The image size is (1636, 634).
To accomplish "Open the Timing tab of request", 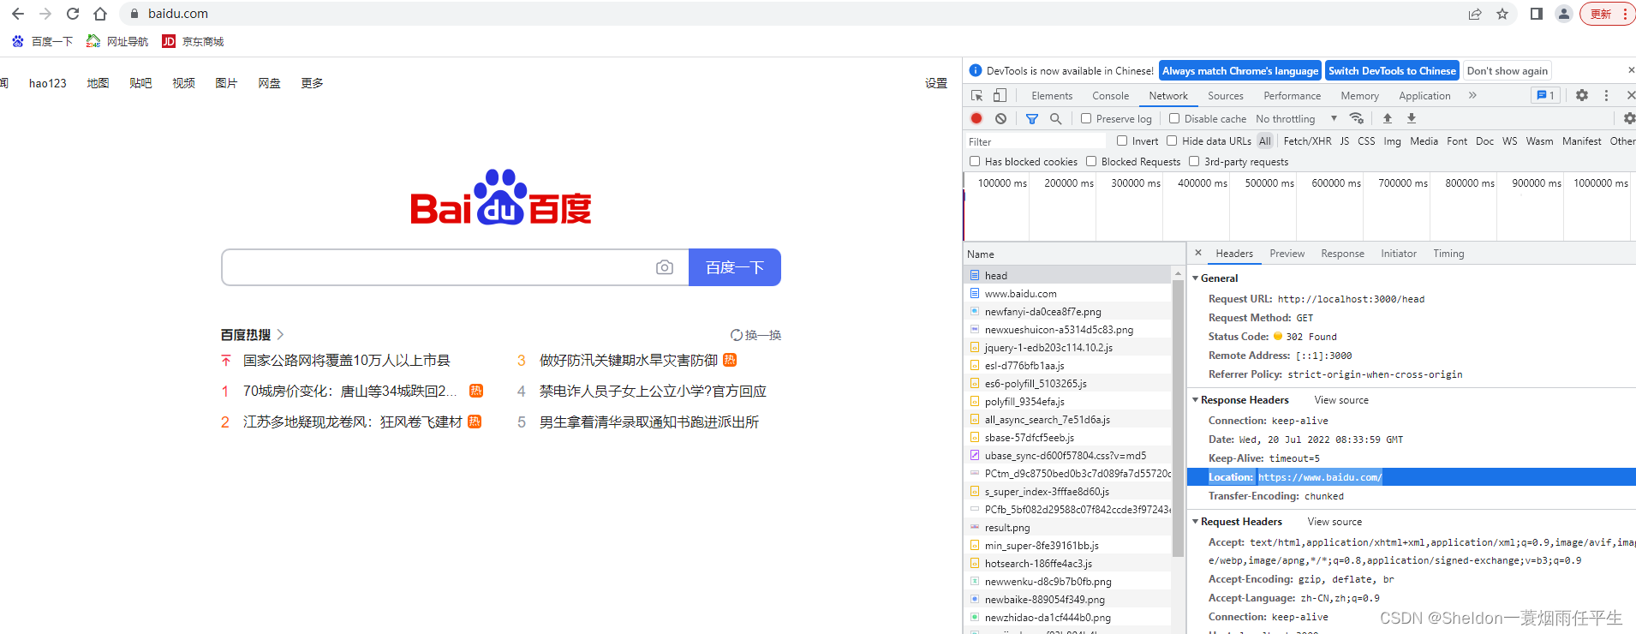I will pyautogui.click(x=1448, y=254).
